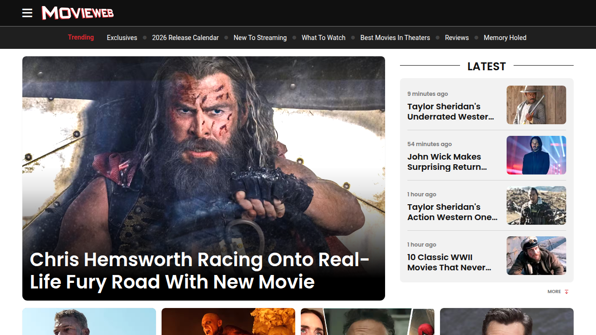Click the WWII movies article thumbnail
Image resolution: width=596 pixels, height=335 pixels.
pyautogui.click(x=536, y=255)
